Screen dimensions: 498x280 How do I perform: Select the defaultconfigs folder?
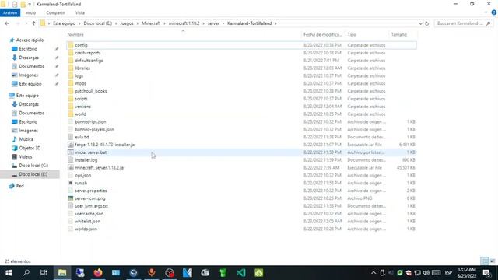pos(89,61)
